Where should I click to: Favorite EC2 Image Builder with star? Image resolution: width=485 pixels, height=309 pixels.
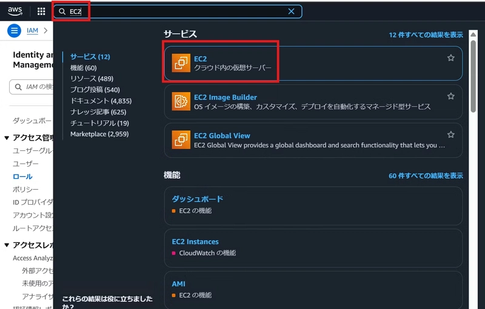pyautogui.click(x=450, y=96)
